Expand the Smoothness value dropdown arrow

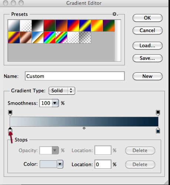click(55, 103)
